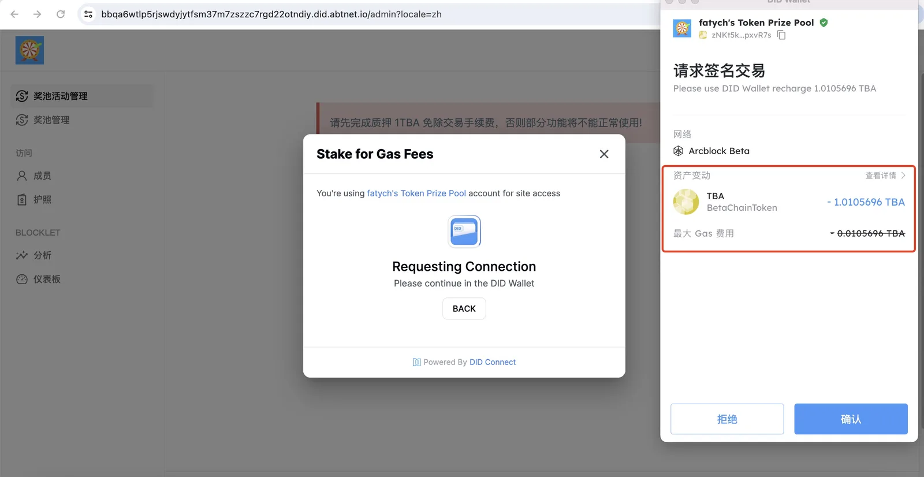The width and height of the screenshot is (924, 477).
Task: Click the 仪表板 gauge icon
Action: [22, 280]
